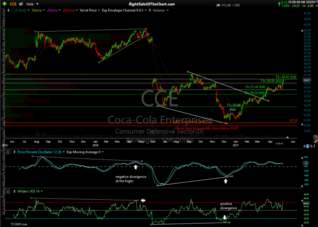Click the positive divergence annotation
The height and width of the screenshot is (227, 318).
tap(229, 206)
